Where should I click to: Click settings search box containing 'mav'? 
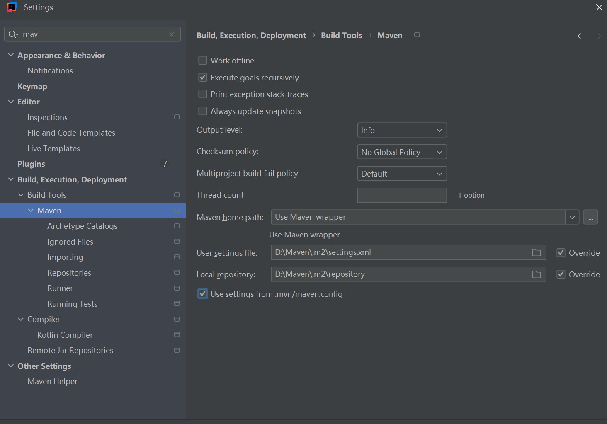pos(92,34)
